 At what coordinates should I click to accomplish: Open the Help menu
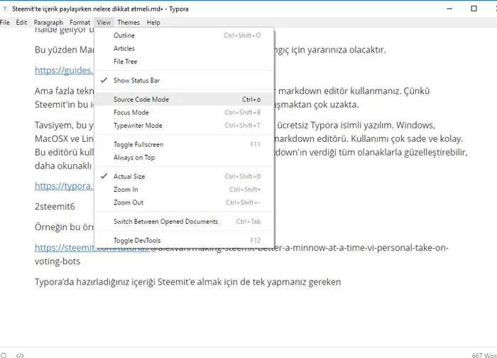(153, 23)
